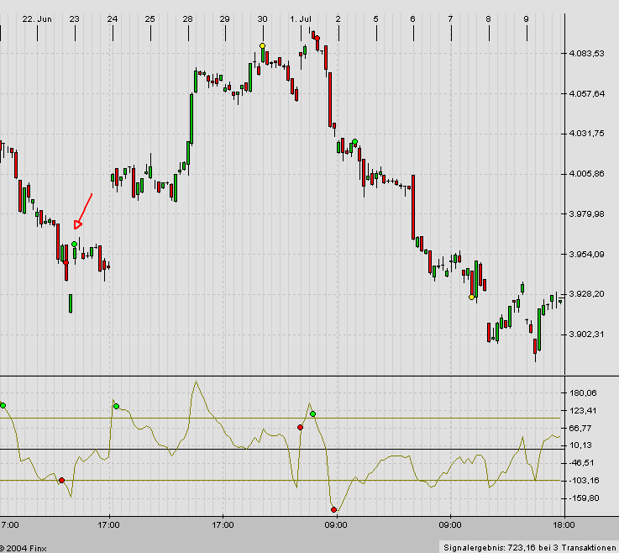Viewport: 619px width, 553px height.
Task: Click the 4.083,53 price axis label
Action: [586, 54]
